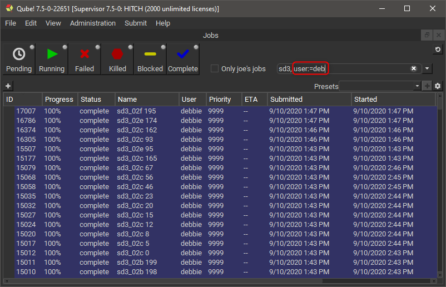
Task: Click the horizontal scrollbar at bottom
Action: (222, 281)
